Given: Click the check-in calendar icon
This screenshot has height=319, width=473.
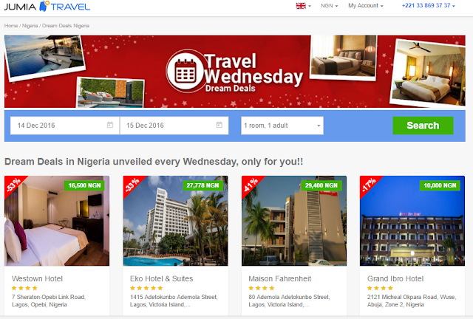Looking at the screenshot, I should 110,125.
